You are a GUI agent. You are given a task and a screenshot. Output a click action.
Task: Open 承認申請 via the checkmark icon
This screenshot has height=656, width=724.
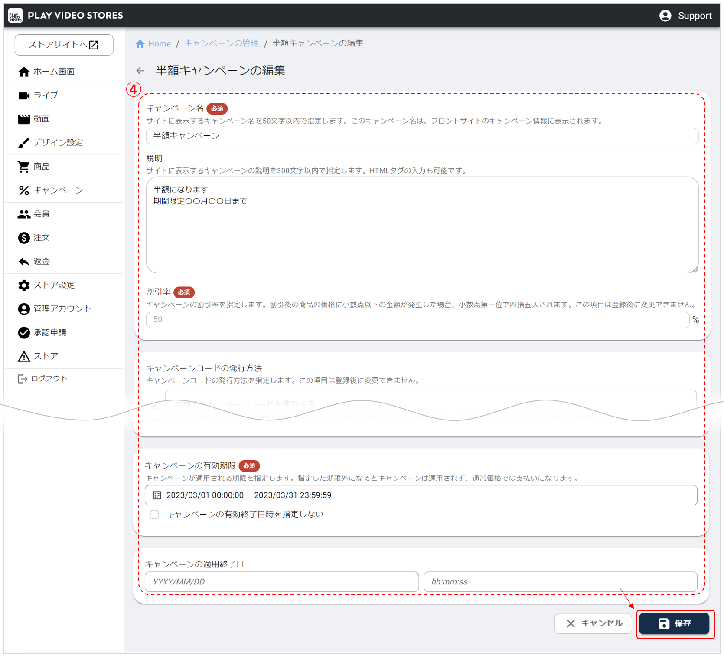24,332
